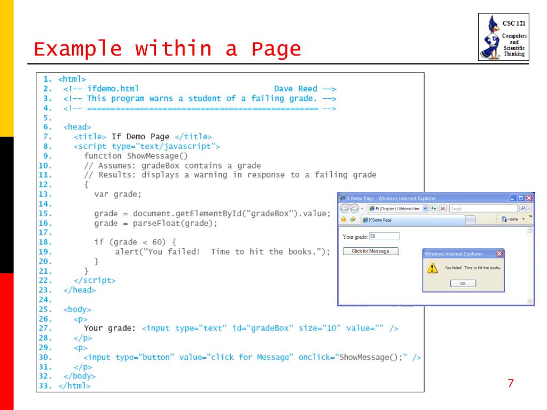The width and height of the screenshot is (547, 410).
Task: Focus the Google search box
Action: tap(483, 209)
